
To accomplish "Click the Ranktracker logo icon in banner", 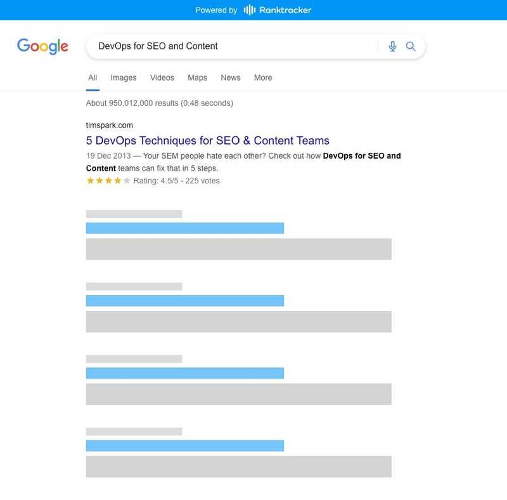I will (x=250, y=10).
